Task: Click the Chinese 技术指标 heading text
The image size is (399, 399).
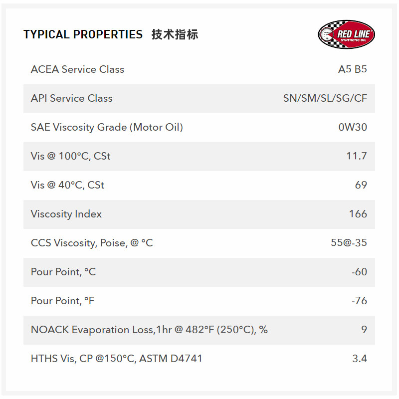Action: 175,34
